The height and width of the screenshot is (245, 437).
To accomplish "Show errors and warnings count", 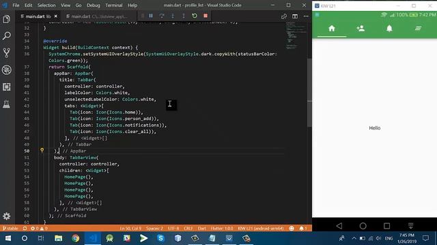I will tap(39, 229).
